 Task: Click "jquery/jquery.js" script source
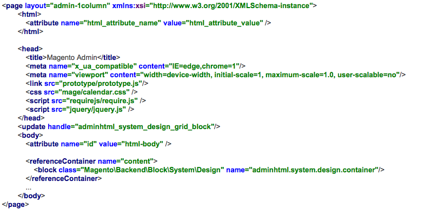(96, 110)
